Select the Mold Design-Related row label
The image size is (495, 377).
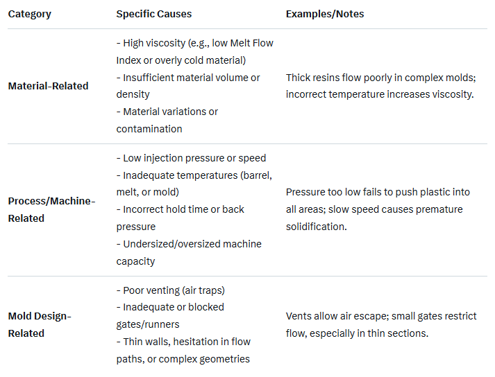[x=40, y=324]
